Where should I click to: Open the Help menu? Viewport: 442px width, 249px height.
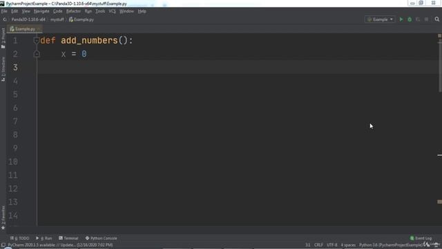[x=142, y=11]
